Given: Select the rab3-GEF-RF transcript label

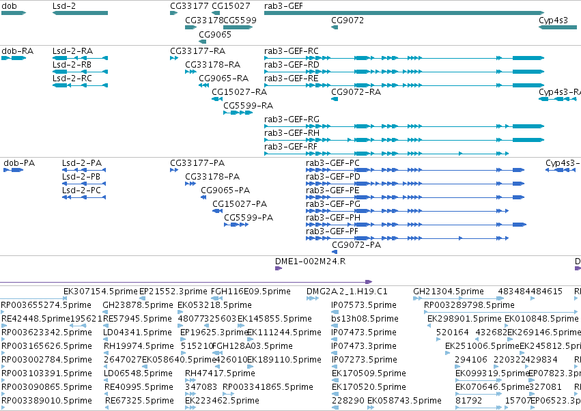Looking at the screenshot, I should point(291,146).
